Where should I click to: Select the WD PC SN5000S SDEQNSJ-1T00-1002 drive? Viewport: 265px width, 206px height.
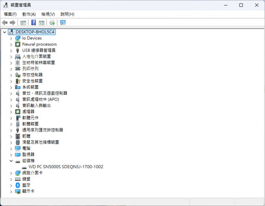pos(66,167)
